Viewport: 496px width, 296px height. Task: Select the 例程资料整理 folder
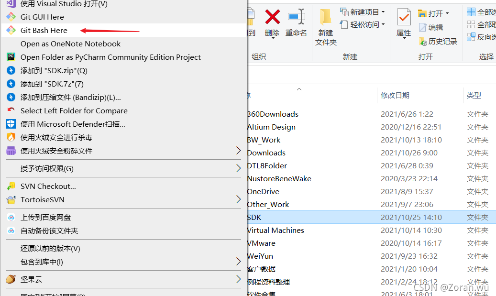pyautogui.click(x=268, y=282)
